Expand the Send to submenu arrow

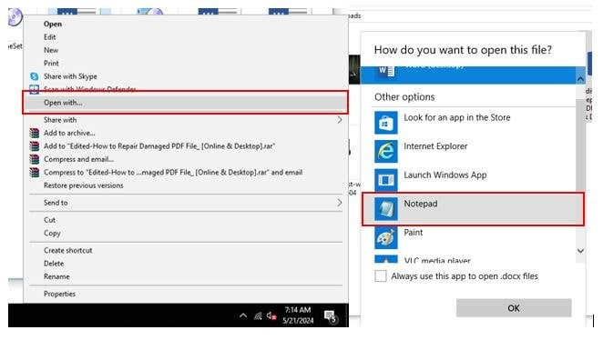(339, 203)
